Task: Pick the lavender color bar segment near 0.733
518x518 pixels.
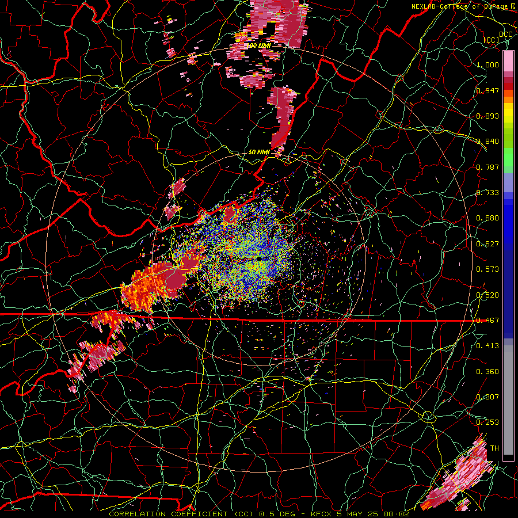Action: point(508,184)
